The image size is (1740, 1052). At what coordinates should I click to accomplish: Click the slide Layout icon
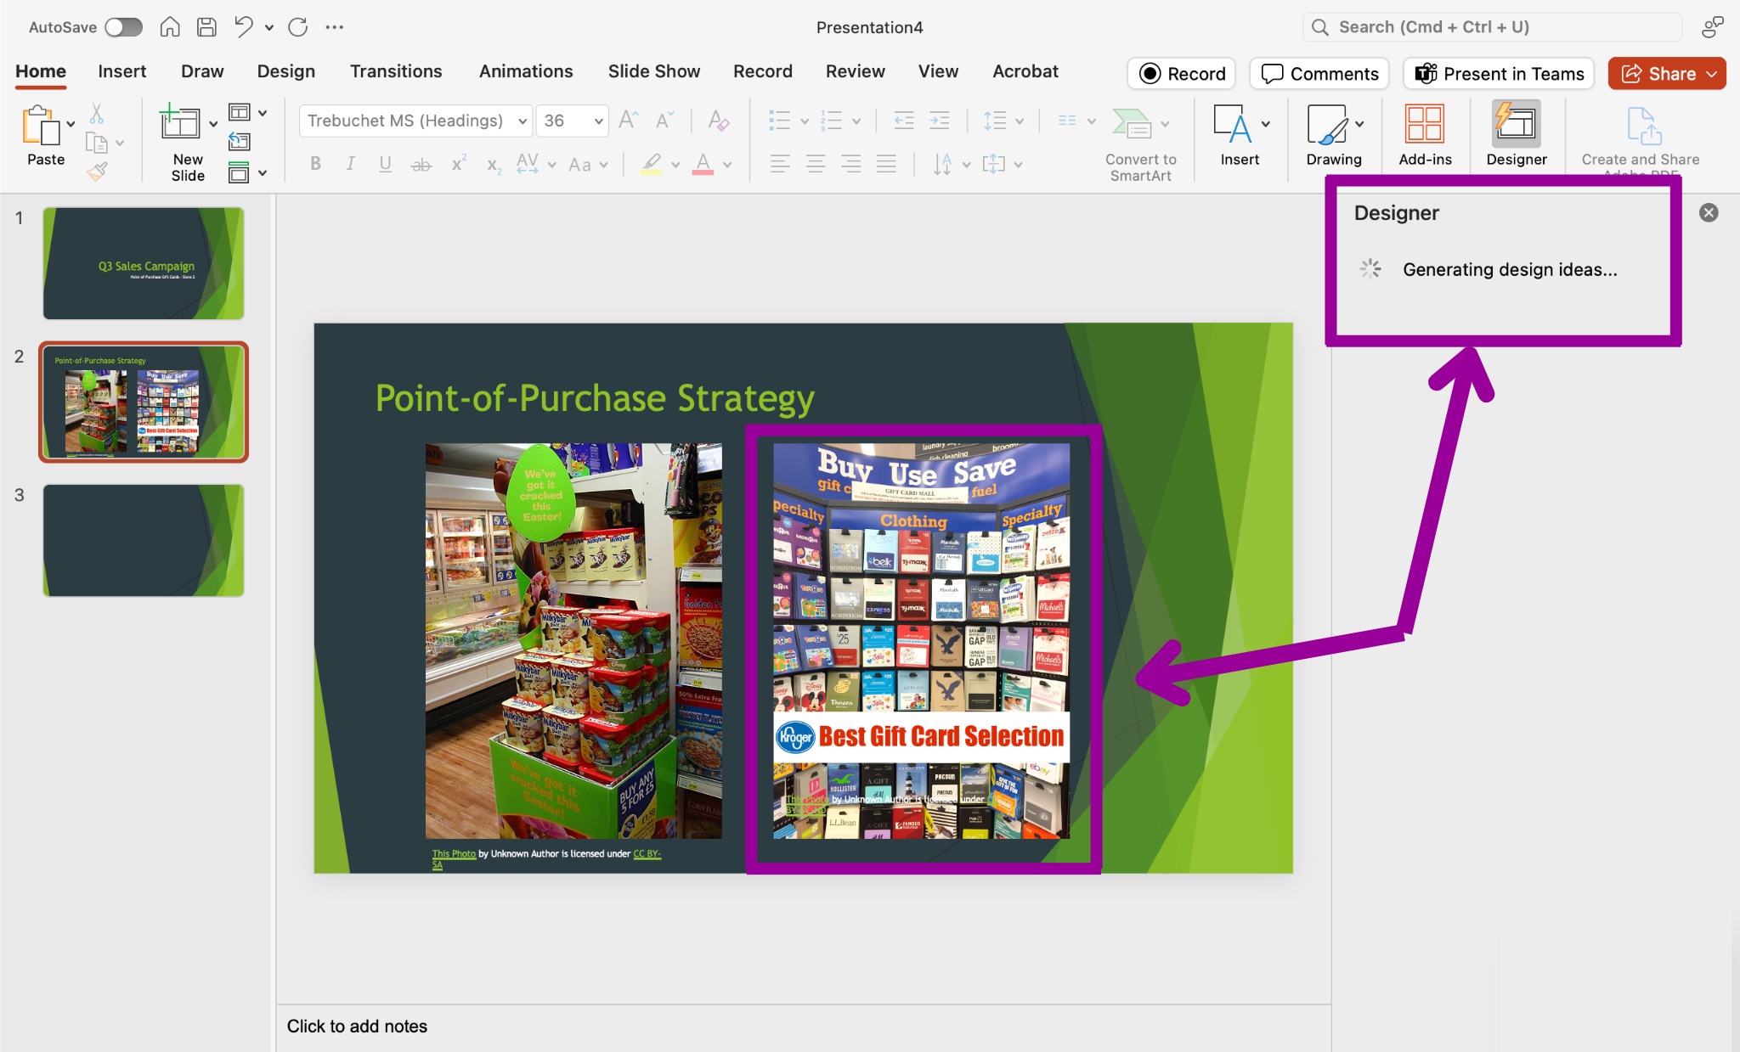tap(240, 112)
